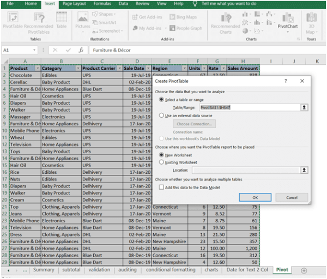Screen dimensions: 327x279
Task: Choose 'Use an external data source' option
Action: (x=161, y=116)
